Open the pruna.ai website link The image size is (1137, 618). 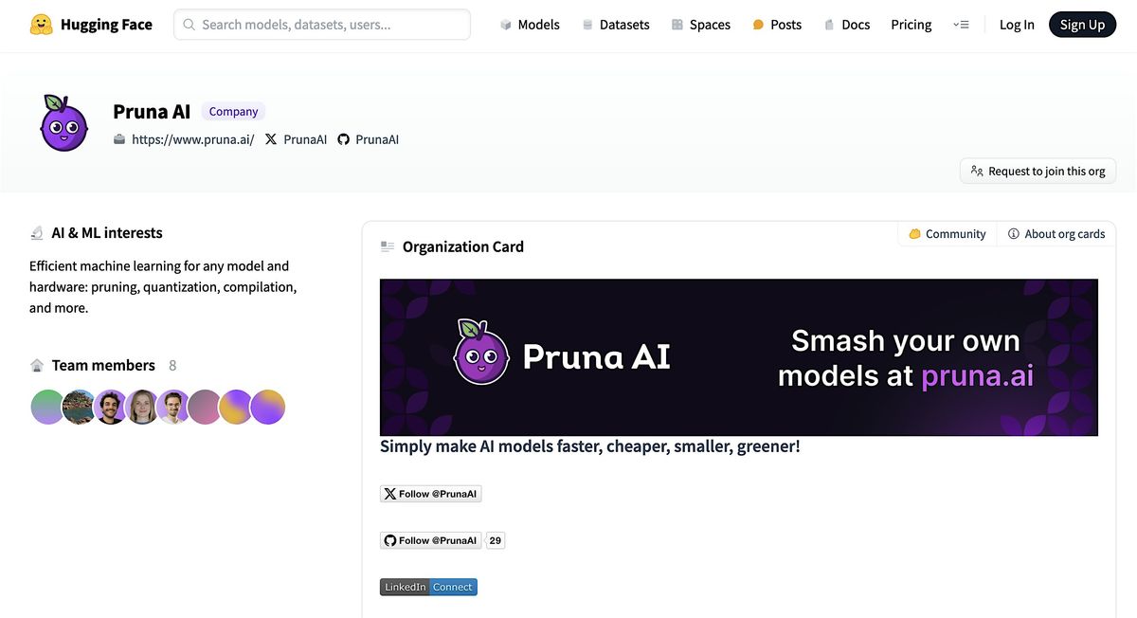[x=193, y=138]
